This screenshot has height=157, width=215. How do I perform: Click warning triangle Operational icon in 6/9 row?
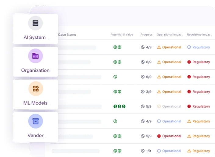pos(159,77)
